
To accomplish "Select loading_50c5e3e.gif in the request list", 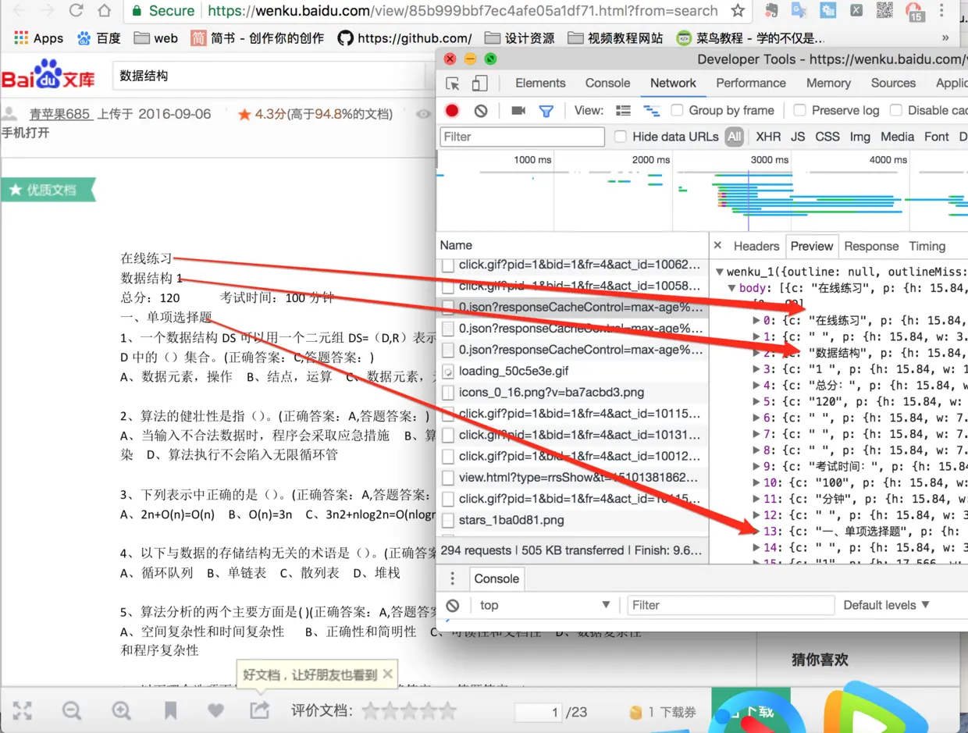I will pyautogui.click(x=573, y=372).
